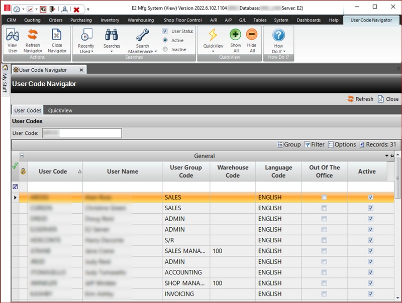Click the red-framed window icon in title bar
Screen dimensions: 402x303
coord(43,10)
